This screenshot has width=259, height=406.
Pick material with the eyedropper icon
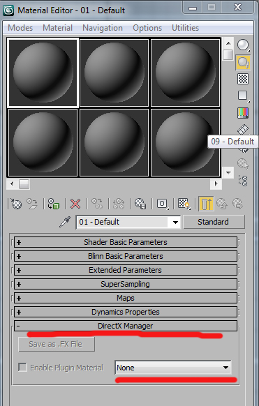click(x=65, y=222)
